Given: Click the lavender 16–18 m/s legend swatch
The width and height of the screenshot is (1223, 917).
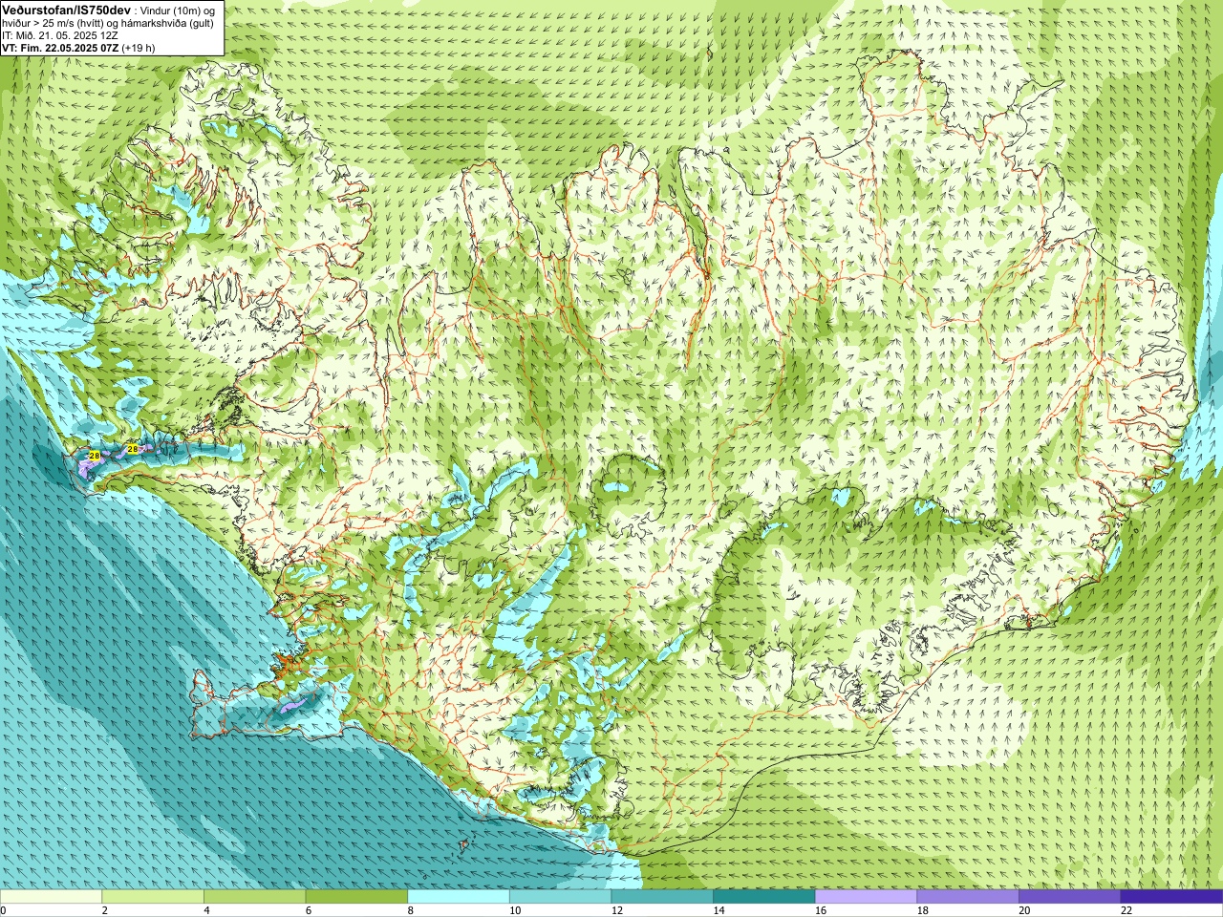Looking at the screenshot, I should click(x=866, y=897).
